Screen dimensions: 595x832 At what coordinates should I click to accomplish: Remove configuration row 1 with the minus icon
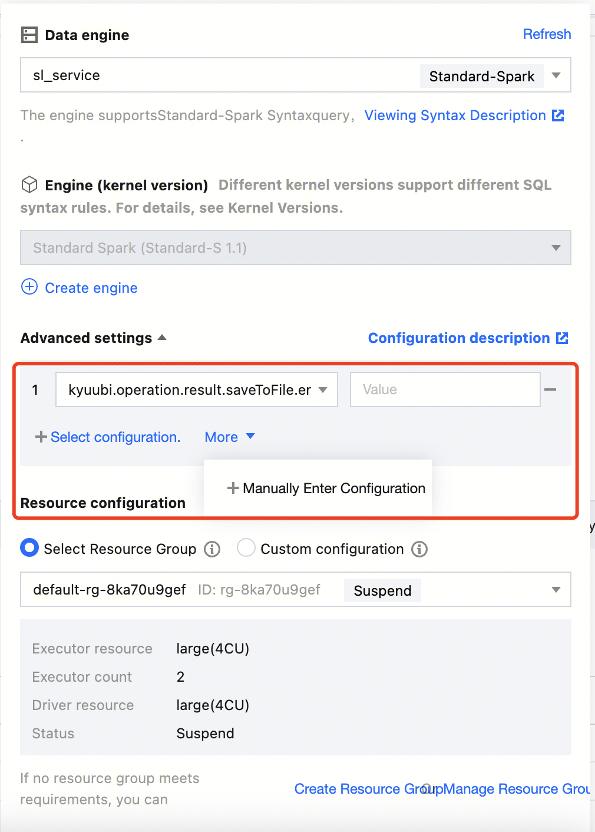coord(550,389)
